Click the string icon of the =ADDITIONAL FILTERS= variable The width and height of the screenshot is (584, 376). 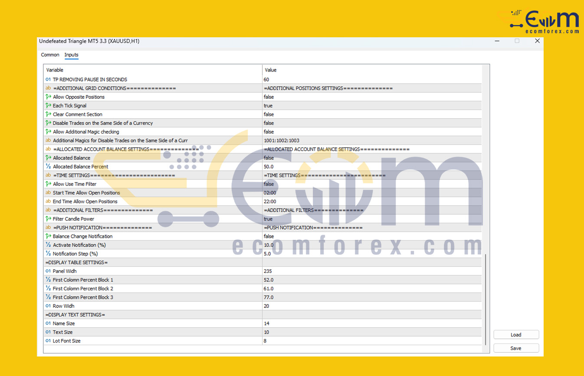(x=48, y=210)
